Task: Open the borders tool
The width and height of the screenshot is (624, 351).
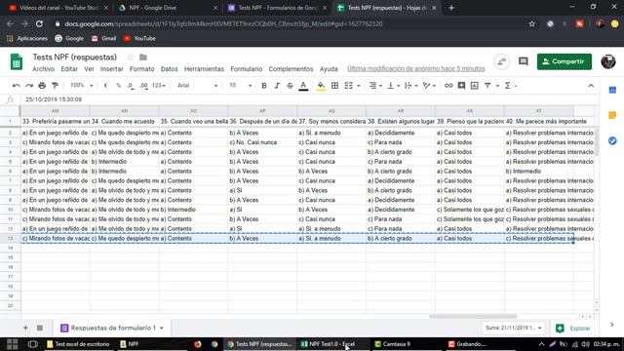Action: tap(334, 86)
